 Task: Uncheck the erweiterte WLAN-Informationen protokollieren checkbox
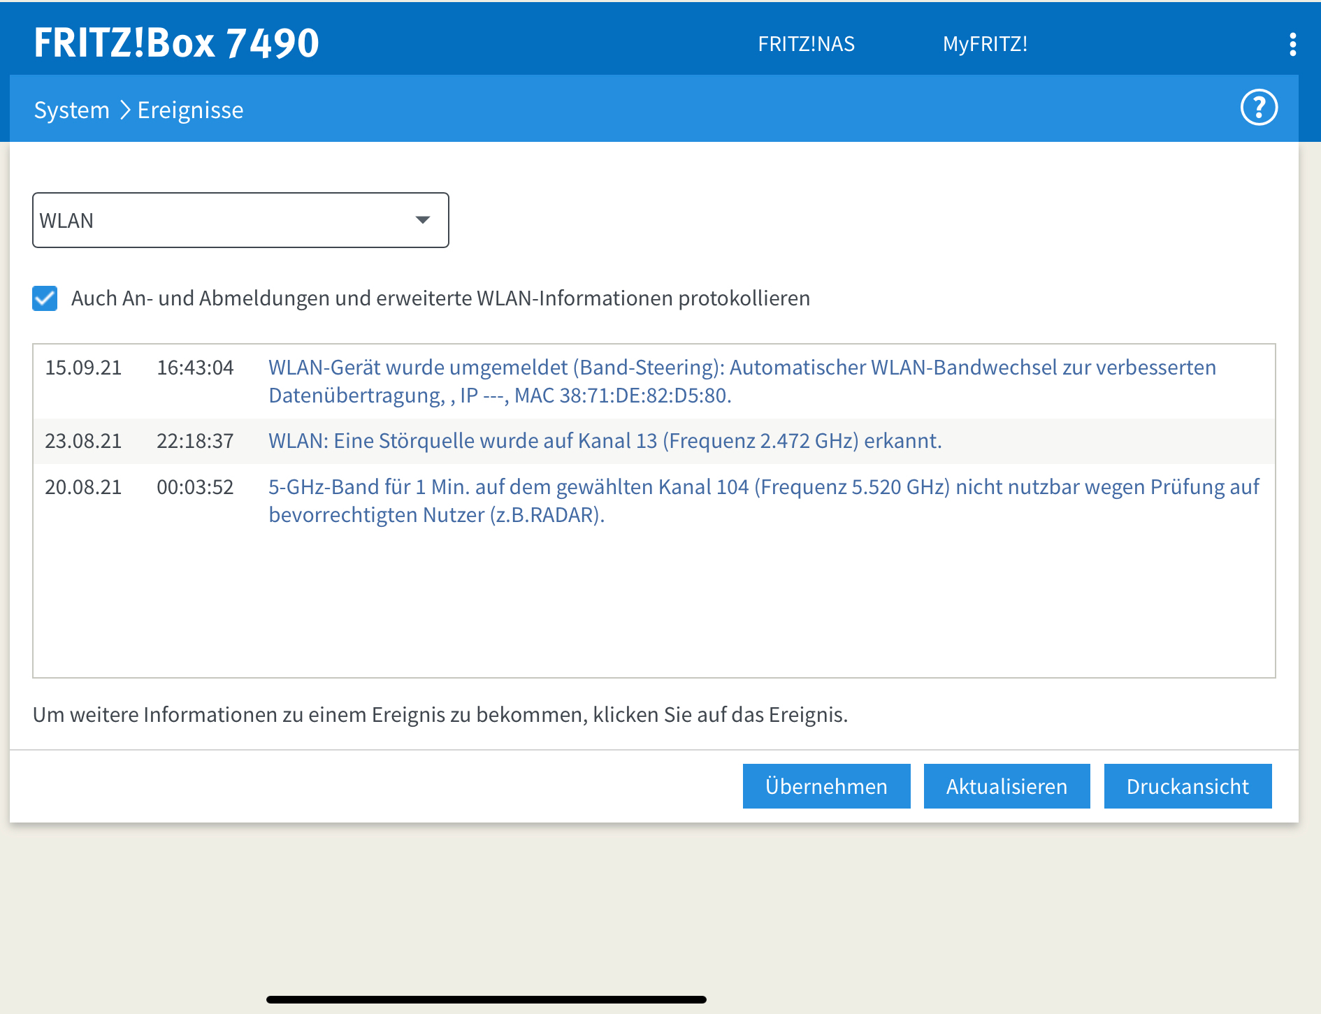[45, 298]
